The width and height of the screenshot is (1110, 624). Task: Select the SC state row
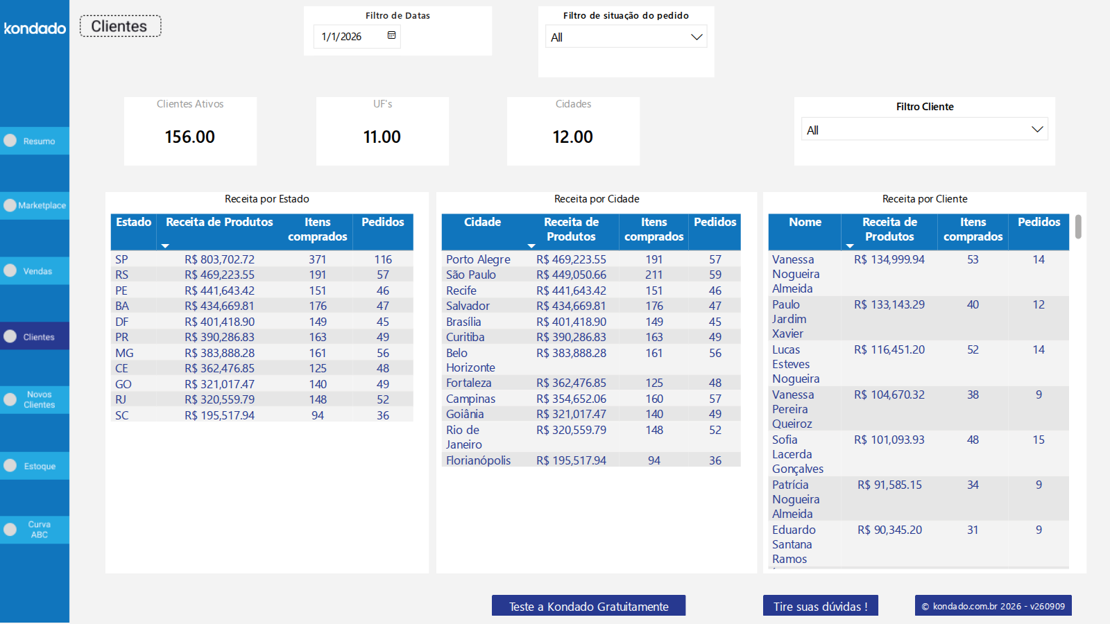pos(262,415)
